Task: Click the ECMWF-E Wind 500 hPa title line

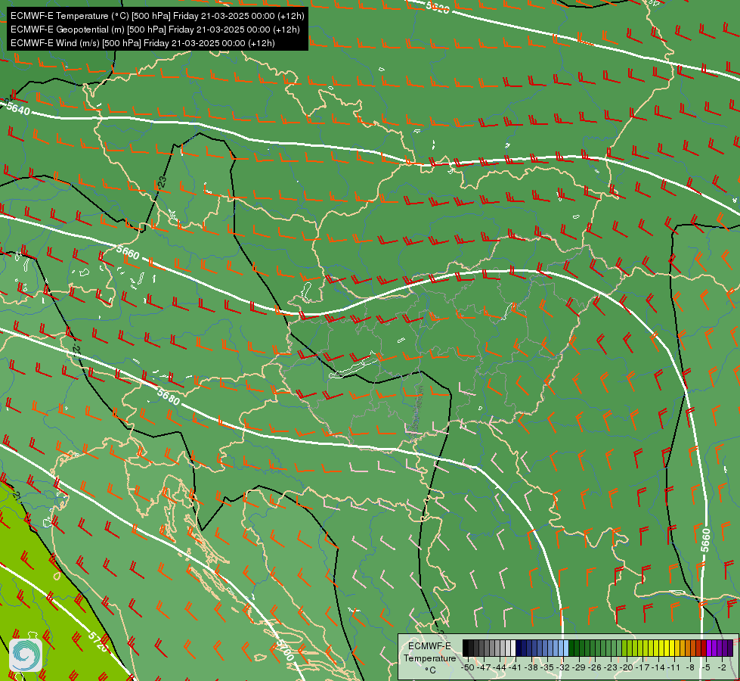Action: coord(143,43)
